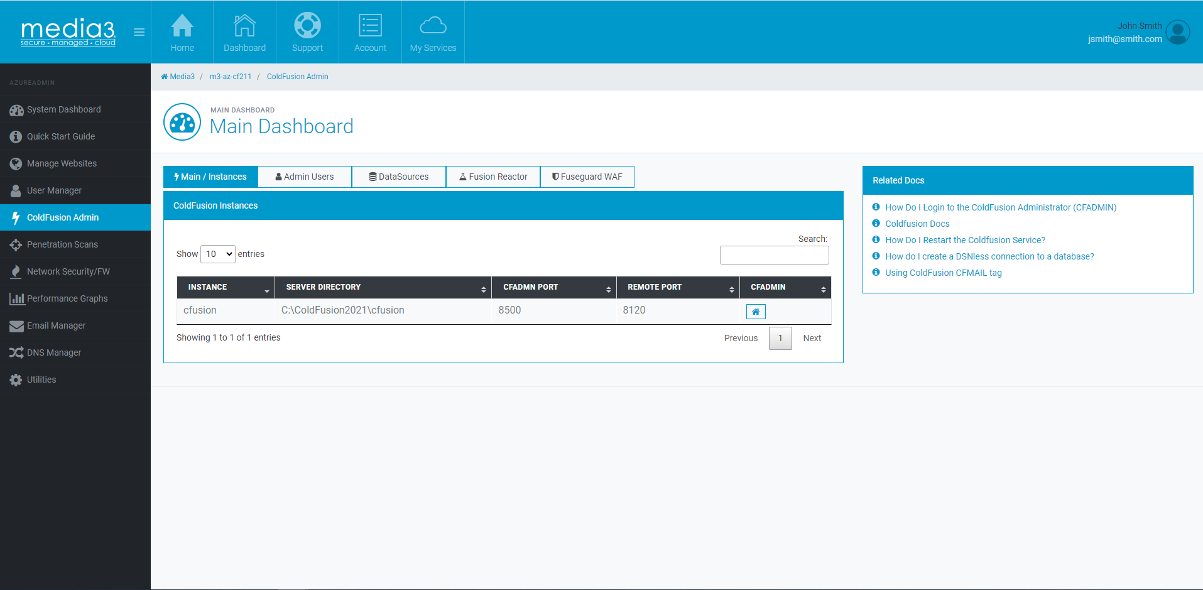Click Next pagination button

pyautogui.click(x=812, y=338)
